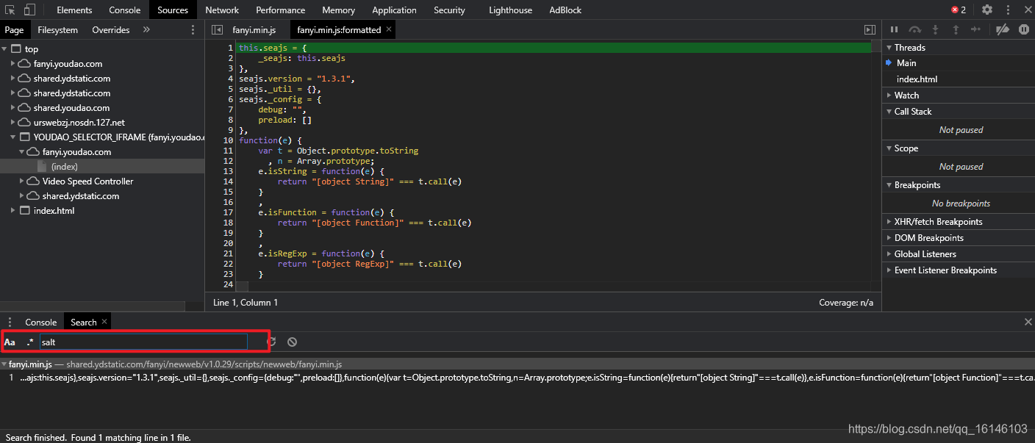Open the AdBlock panel tab
1035x443 pixels.
[565, 10]
